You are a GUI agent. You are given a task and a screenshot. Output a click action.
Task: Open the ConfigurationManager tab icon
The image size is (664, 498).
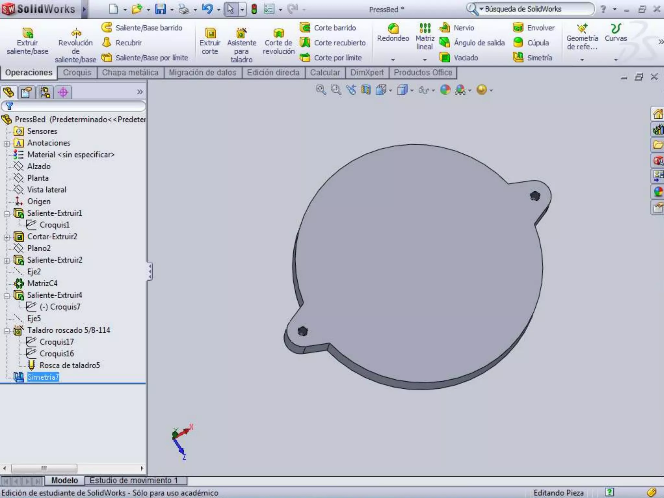[x=45, y=92]
